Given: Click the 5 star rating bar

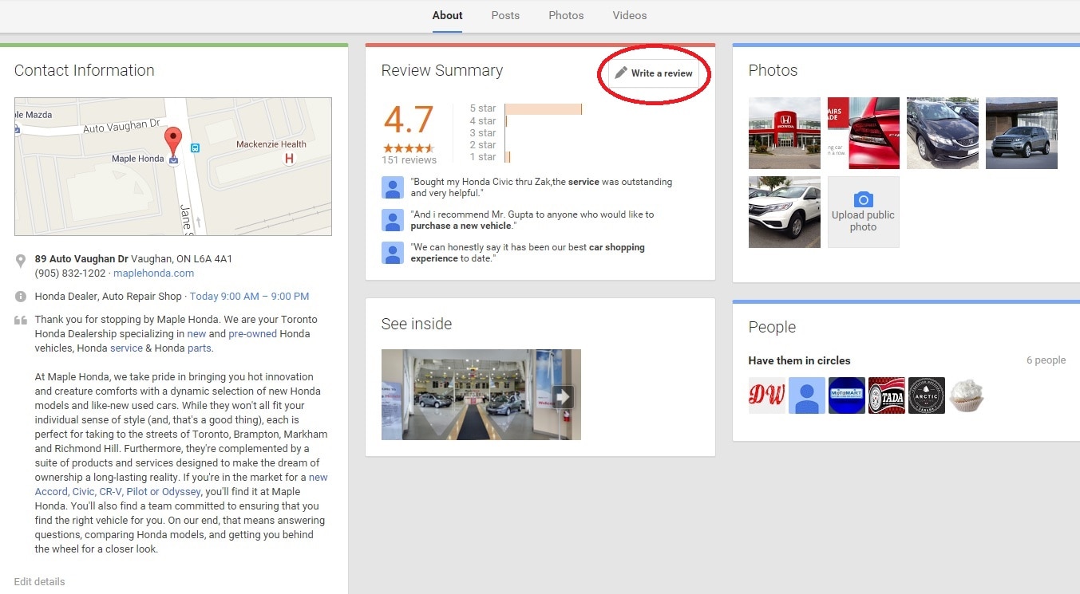Looking at the screenshot, I should coord(544,108).
